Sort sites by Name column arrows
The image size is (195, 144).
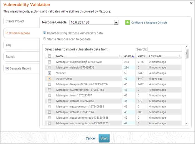click(x=120, y=56)
